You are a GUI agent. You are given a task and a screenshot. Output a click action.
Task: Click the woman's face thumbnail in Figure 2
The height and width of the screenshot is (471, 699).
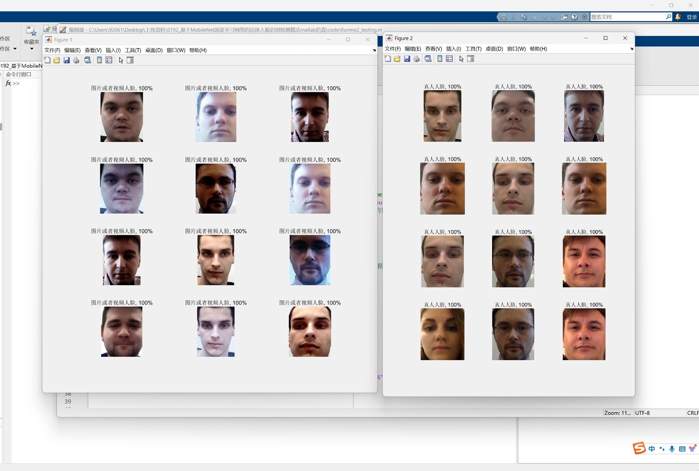[442, 334]
